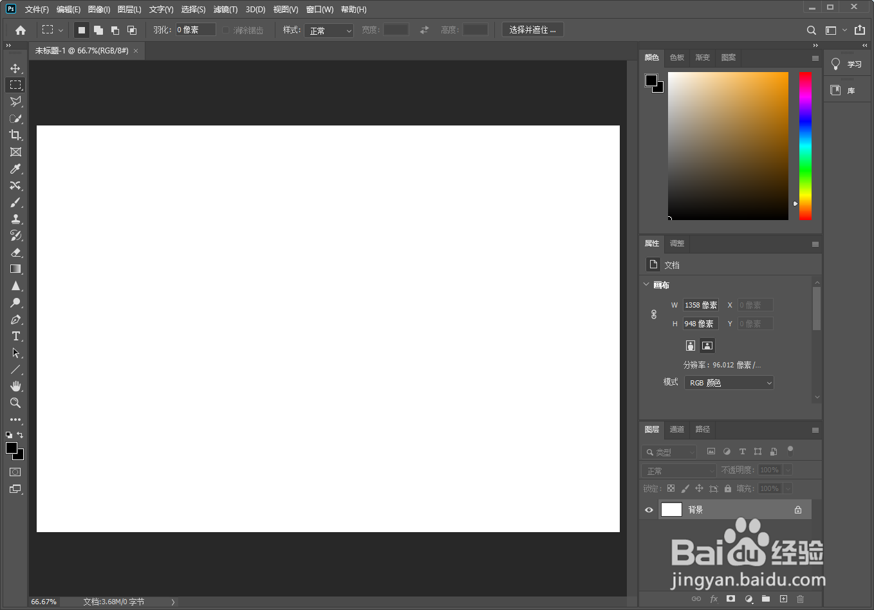The width and height of the screenshot is (874, 610).
Task: Select the Horizontal Type tool
Action: [x=15, y=336]
